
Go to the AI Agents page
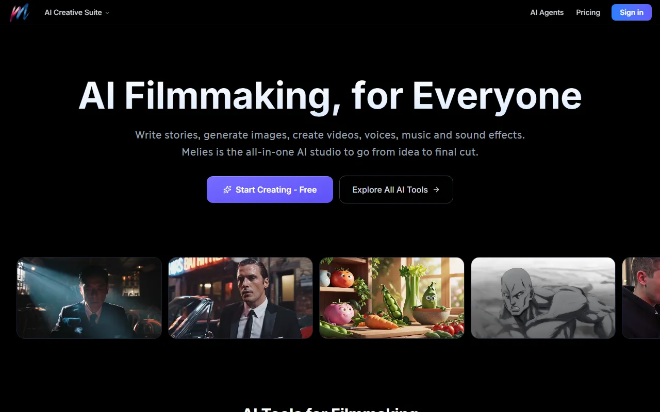point(547,12)
